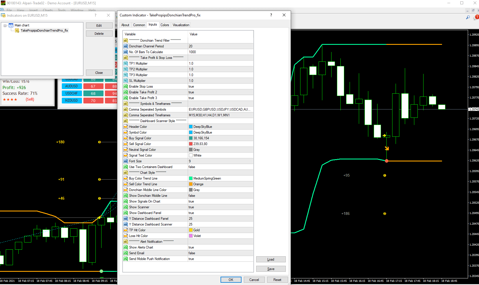Open the search magnifier in main toolbar
This screenshot has width=479, height=285.
(468, 18)
